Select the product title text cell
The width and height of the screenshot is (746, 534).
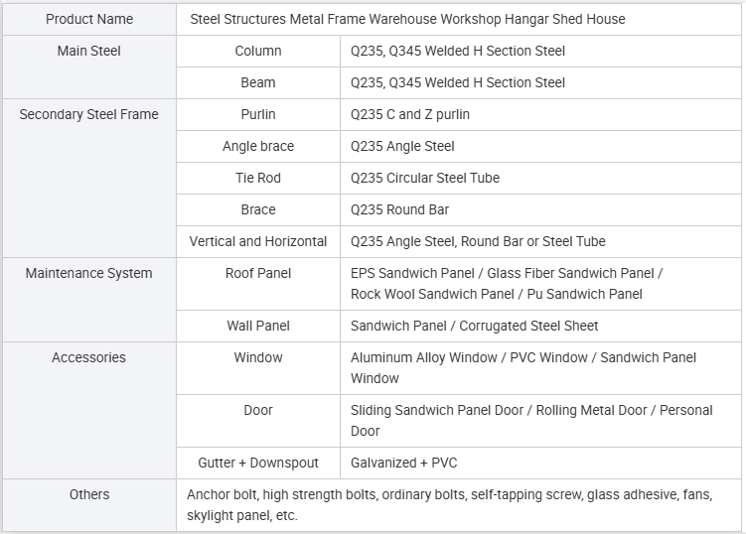click(x=459, y=19)
